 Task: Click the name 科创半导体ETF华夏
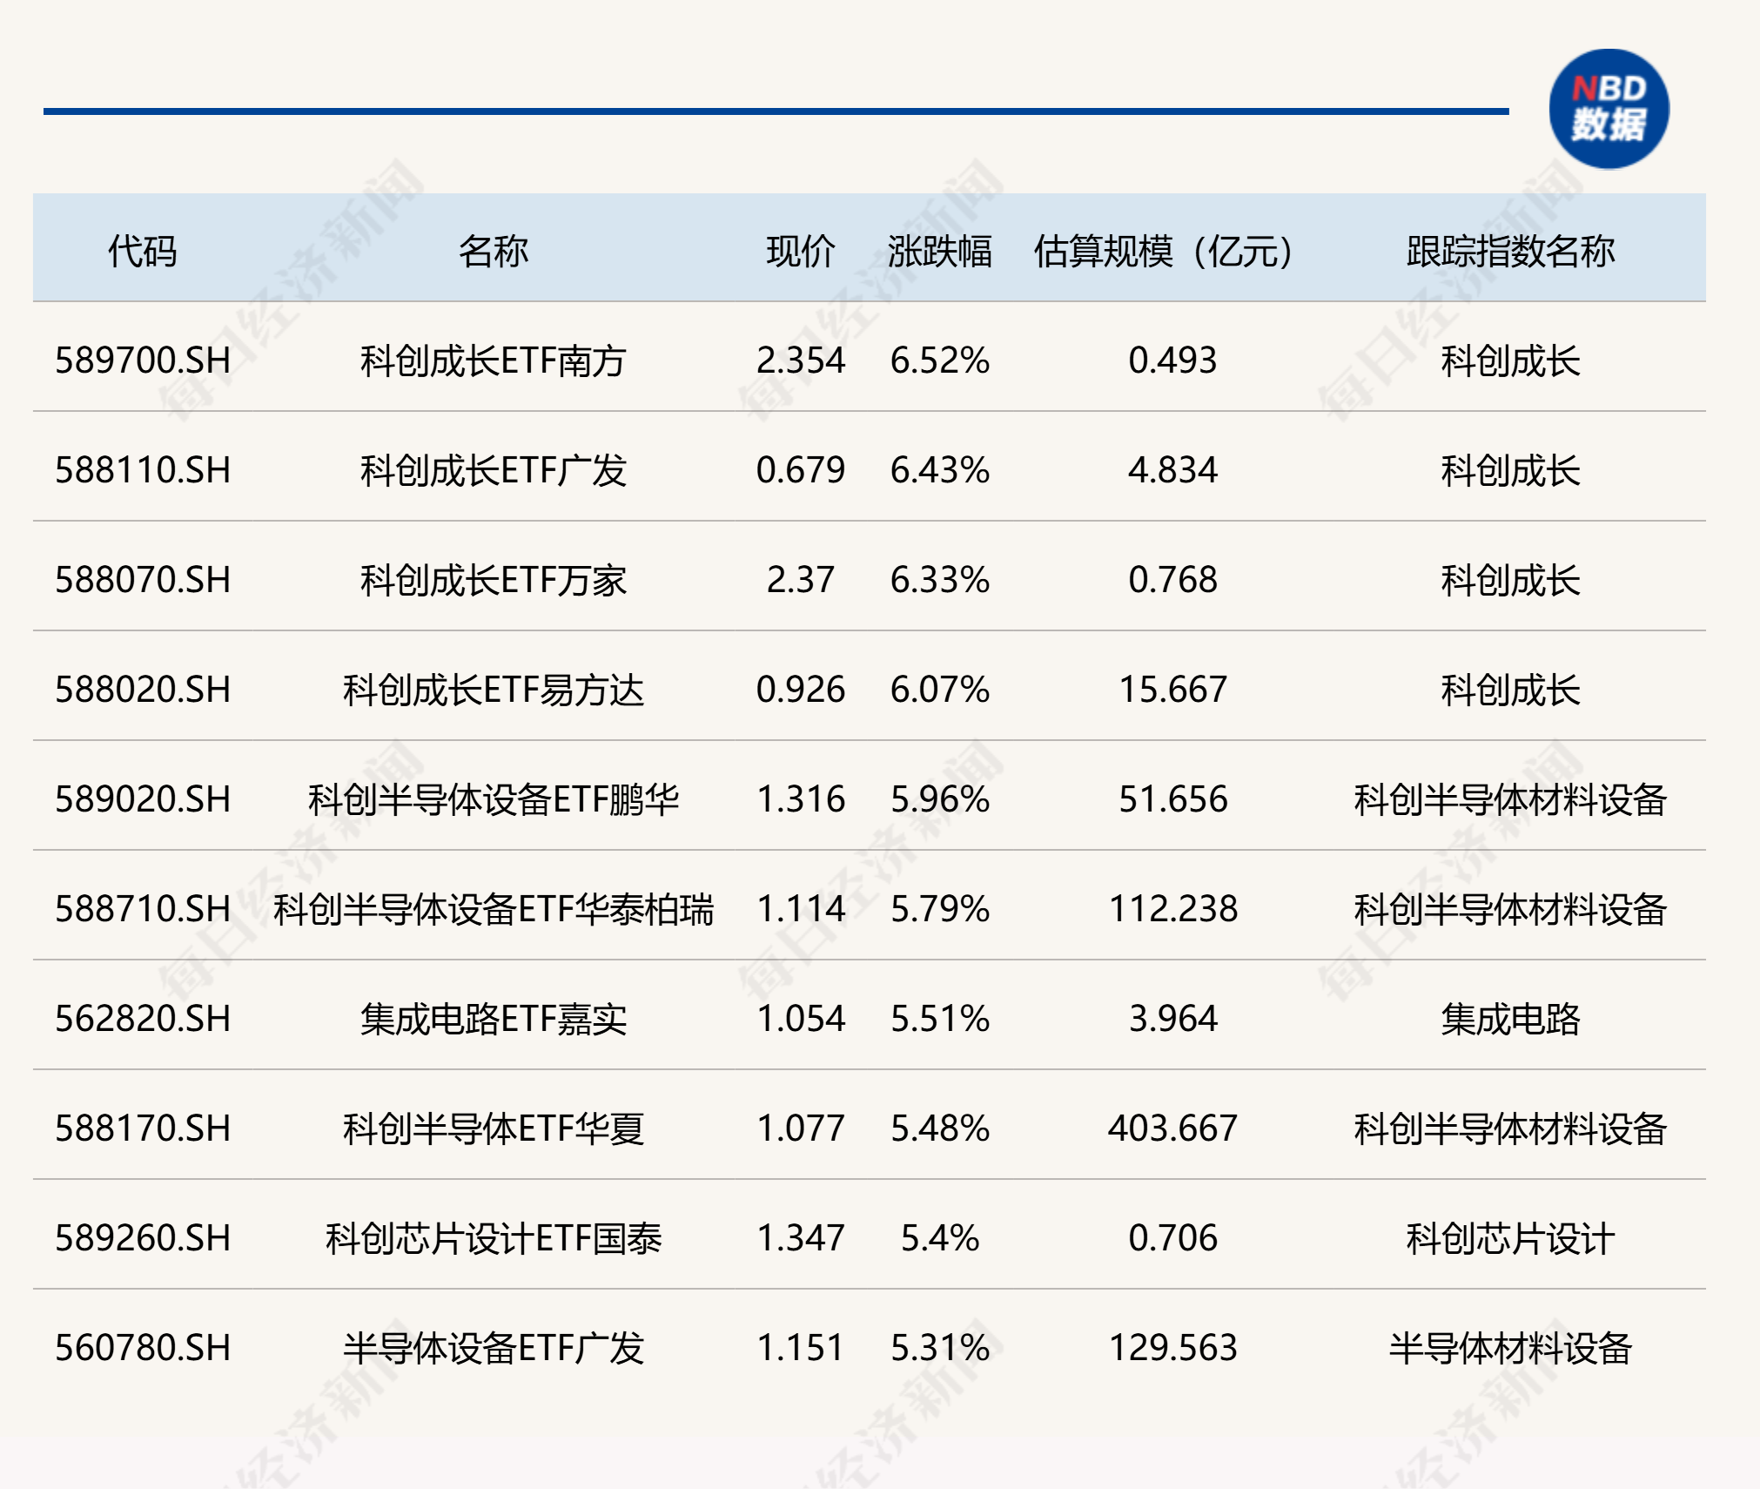tap(494, 1129)
